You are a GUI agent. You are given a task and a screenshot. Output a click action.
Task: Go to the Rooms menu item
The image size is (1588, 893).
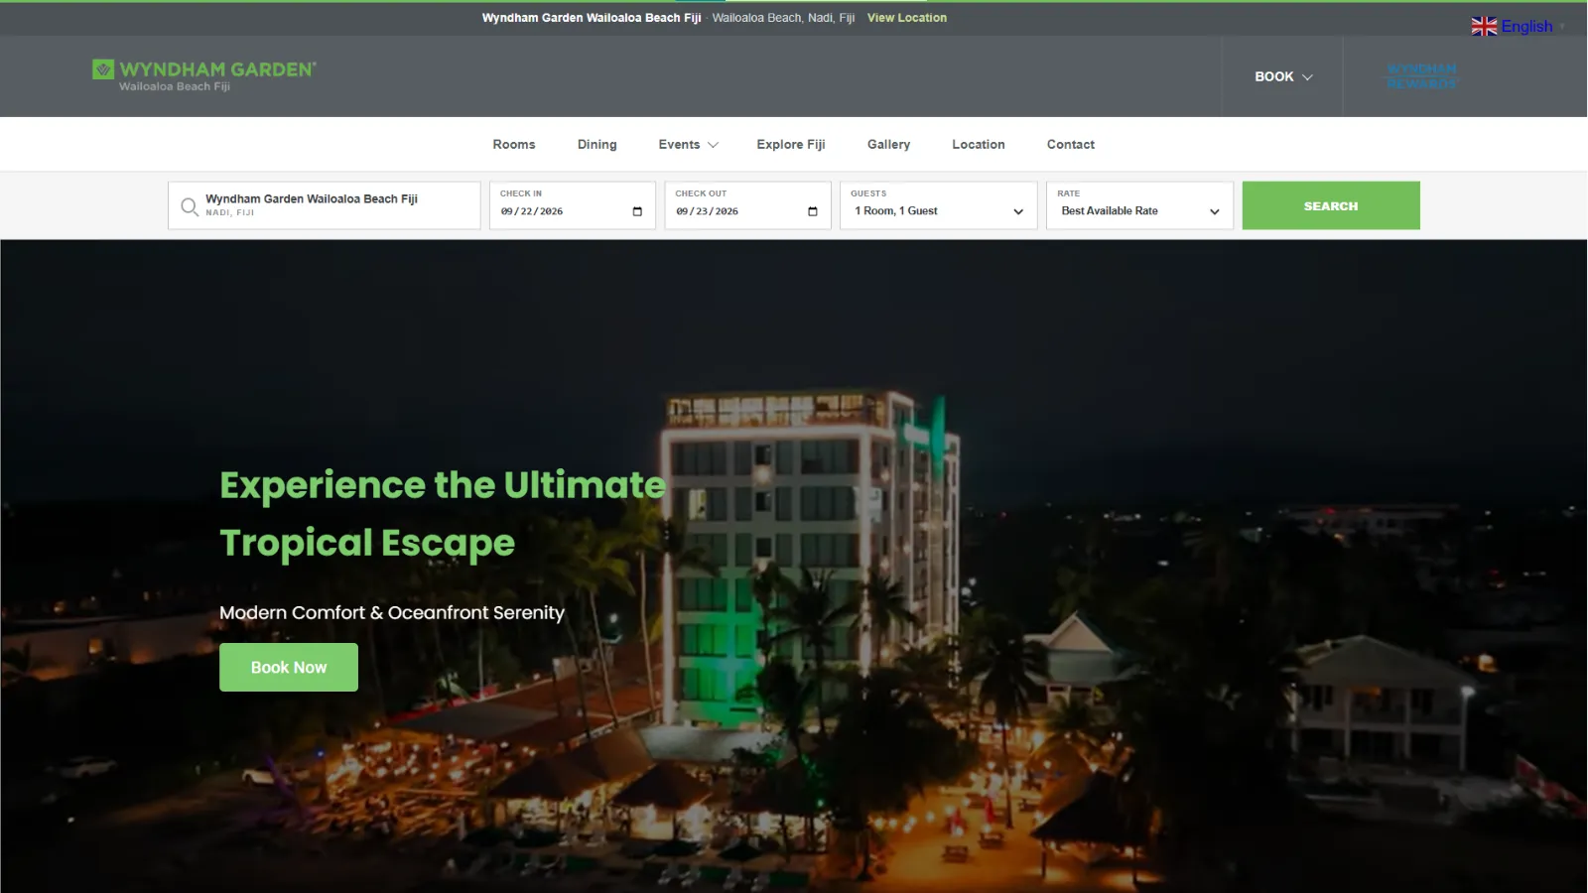(514, 145)
